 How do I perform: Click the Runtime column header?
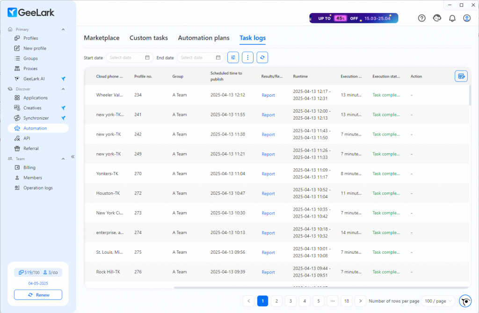point(300,76)
